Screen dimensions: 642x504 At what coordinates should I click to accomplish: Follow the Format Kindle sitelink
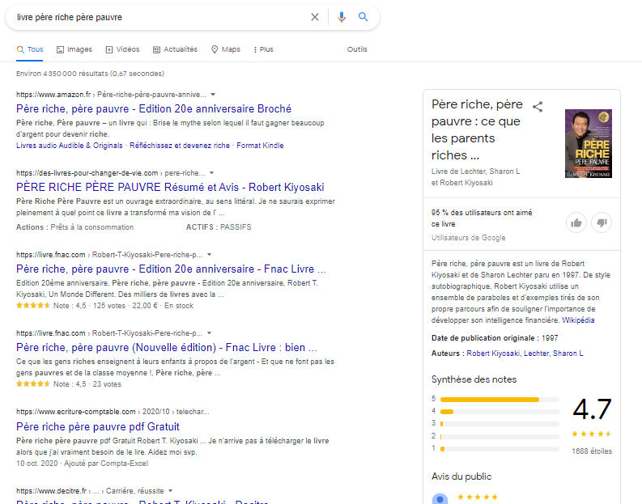click(x=260, y=146)
